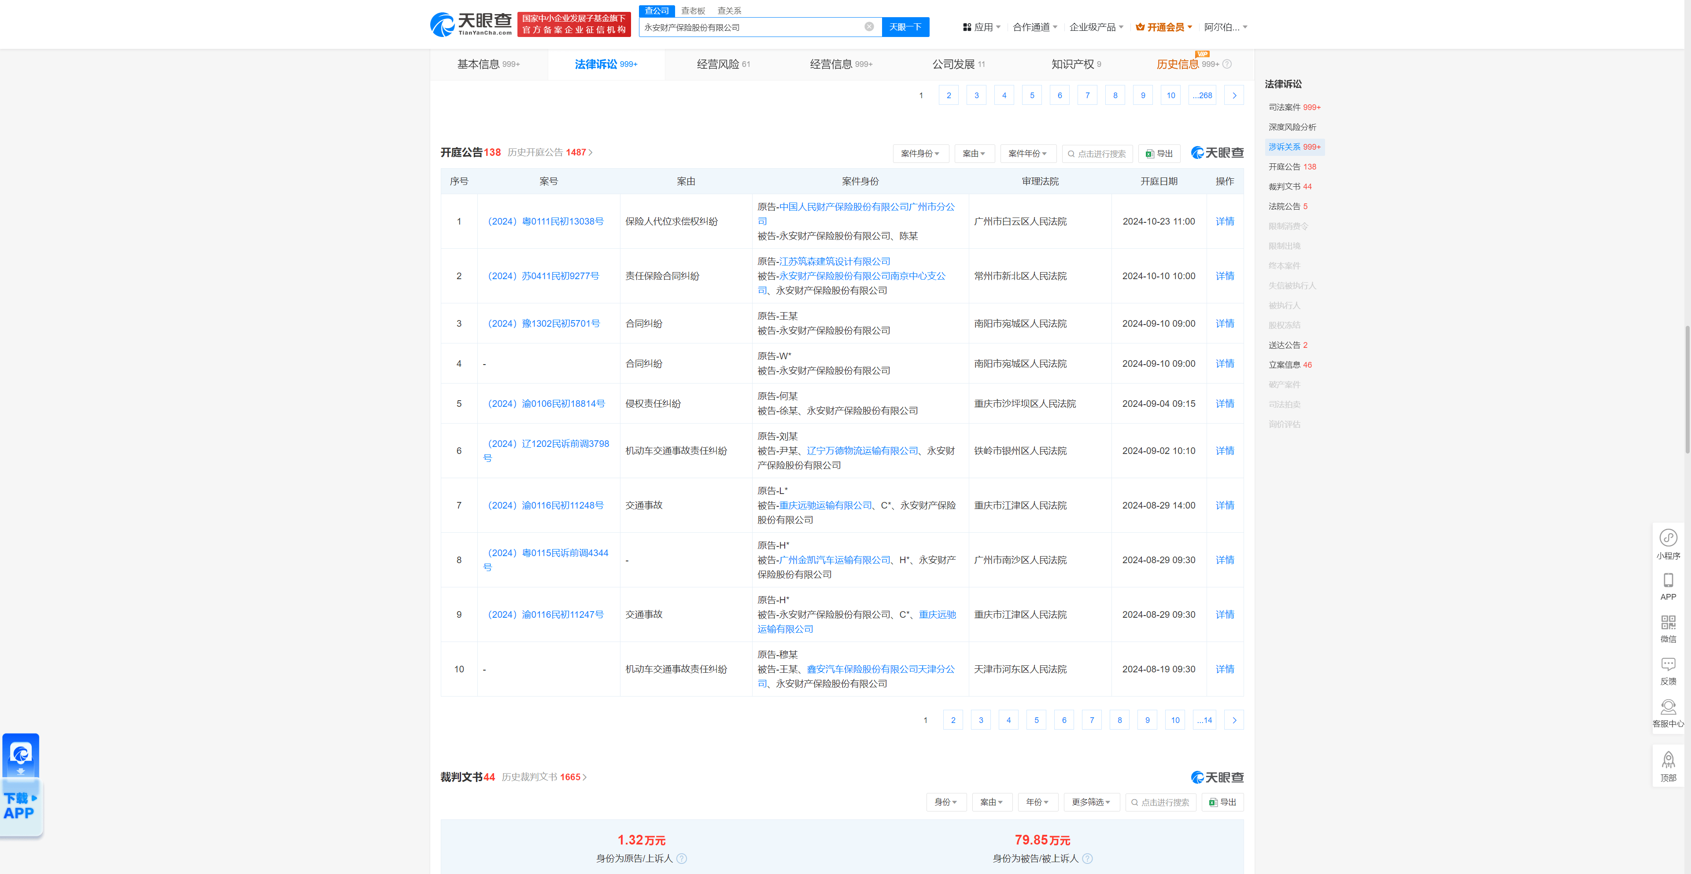This screenshot has height=874, width=1691.
Task: Switch to the 查关系 search tab
Action: [729, 11]
